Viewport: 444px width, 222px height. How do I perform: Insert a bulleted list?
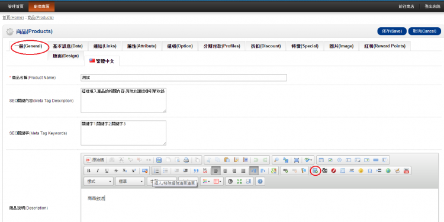pos(166,170)
